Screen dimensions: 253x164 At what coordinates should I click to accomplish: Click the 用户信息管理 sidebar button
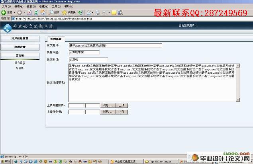pyautogui.click(x=20, y=38)
